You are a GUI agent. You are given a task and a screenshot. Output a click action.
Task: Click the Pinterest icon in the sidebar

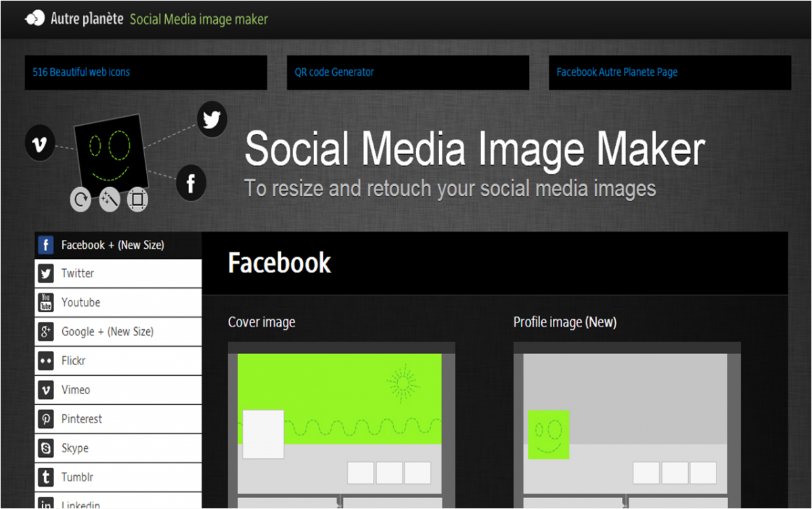point(46,419)
